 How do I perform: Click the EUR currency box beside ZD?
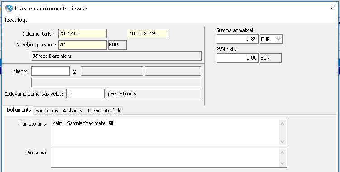(x=117, y=45)
